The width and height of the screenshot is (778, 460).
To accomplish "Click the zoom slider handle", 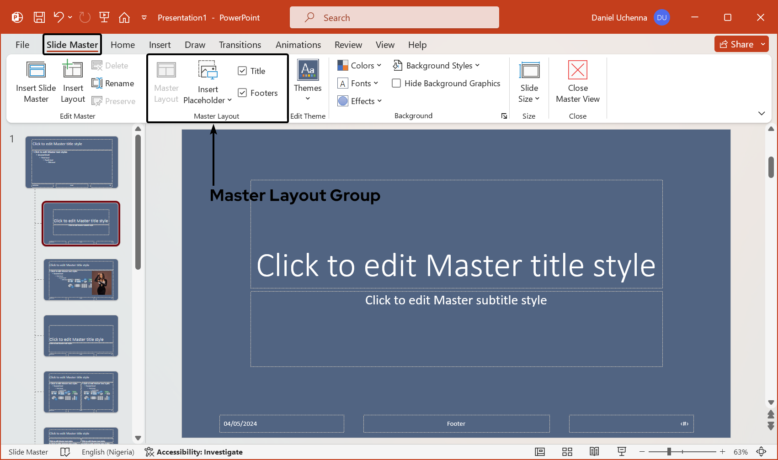I will tap(669, 452).
